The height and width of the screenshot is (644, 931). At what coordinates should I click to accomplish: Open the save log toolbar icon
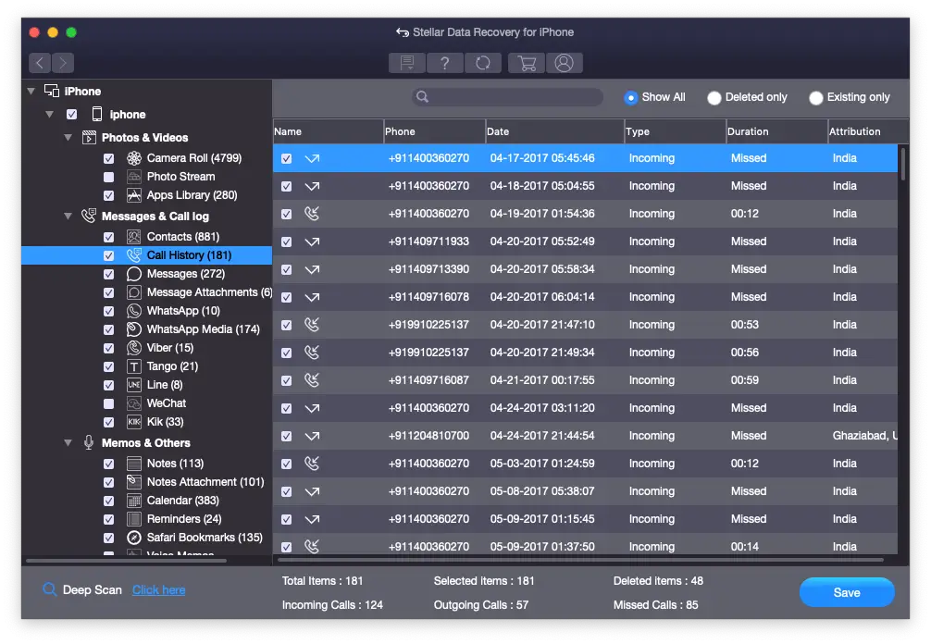[406, 62]
